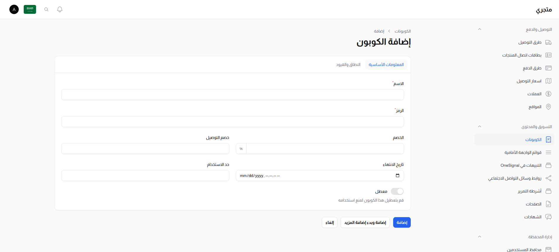Open الكوبونات breadcrumb link

point(403,31)
